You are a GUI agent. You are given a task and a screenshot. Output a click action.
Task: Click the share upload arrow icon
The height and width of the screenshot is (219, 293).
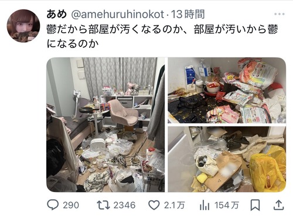coord(279,205)
